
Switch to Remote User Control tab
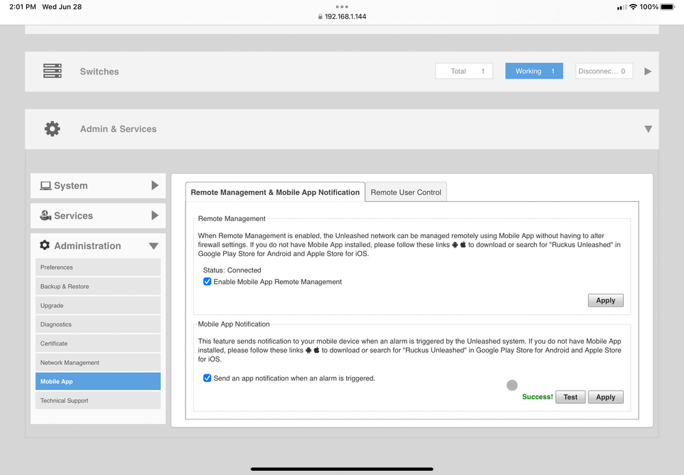pos(406,192)
